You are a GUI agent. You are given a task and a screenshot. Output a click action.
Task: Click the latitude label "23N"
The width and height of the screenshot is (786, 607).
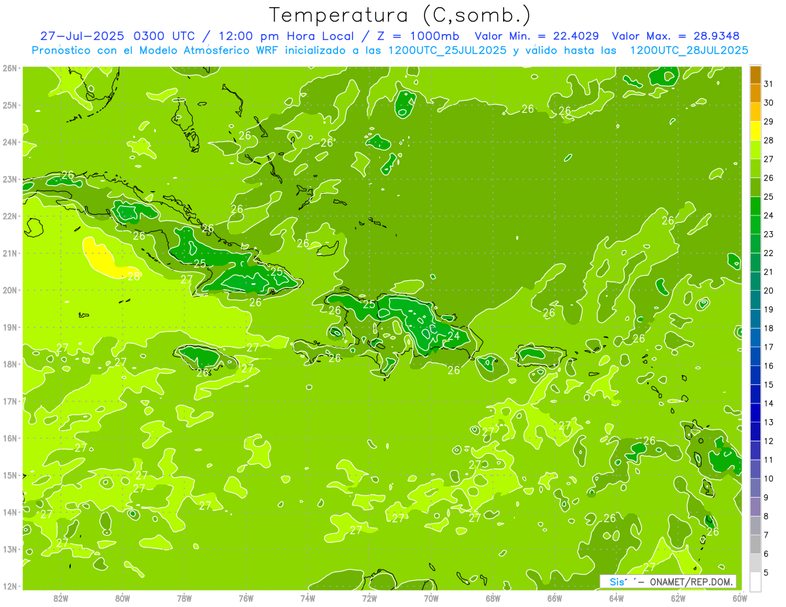[x=10, y=179]
